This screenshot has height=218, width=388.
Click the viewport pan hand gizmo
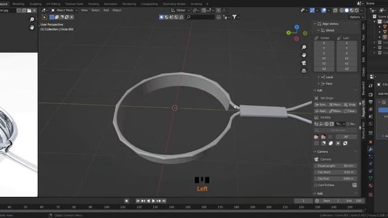(304, 55)
